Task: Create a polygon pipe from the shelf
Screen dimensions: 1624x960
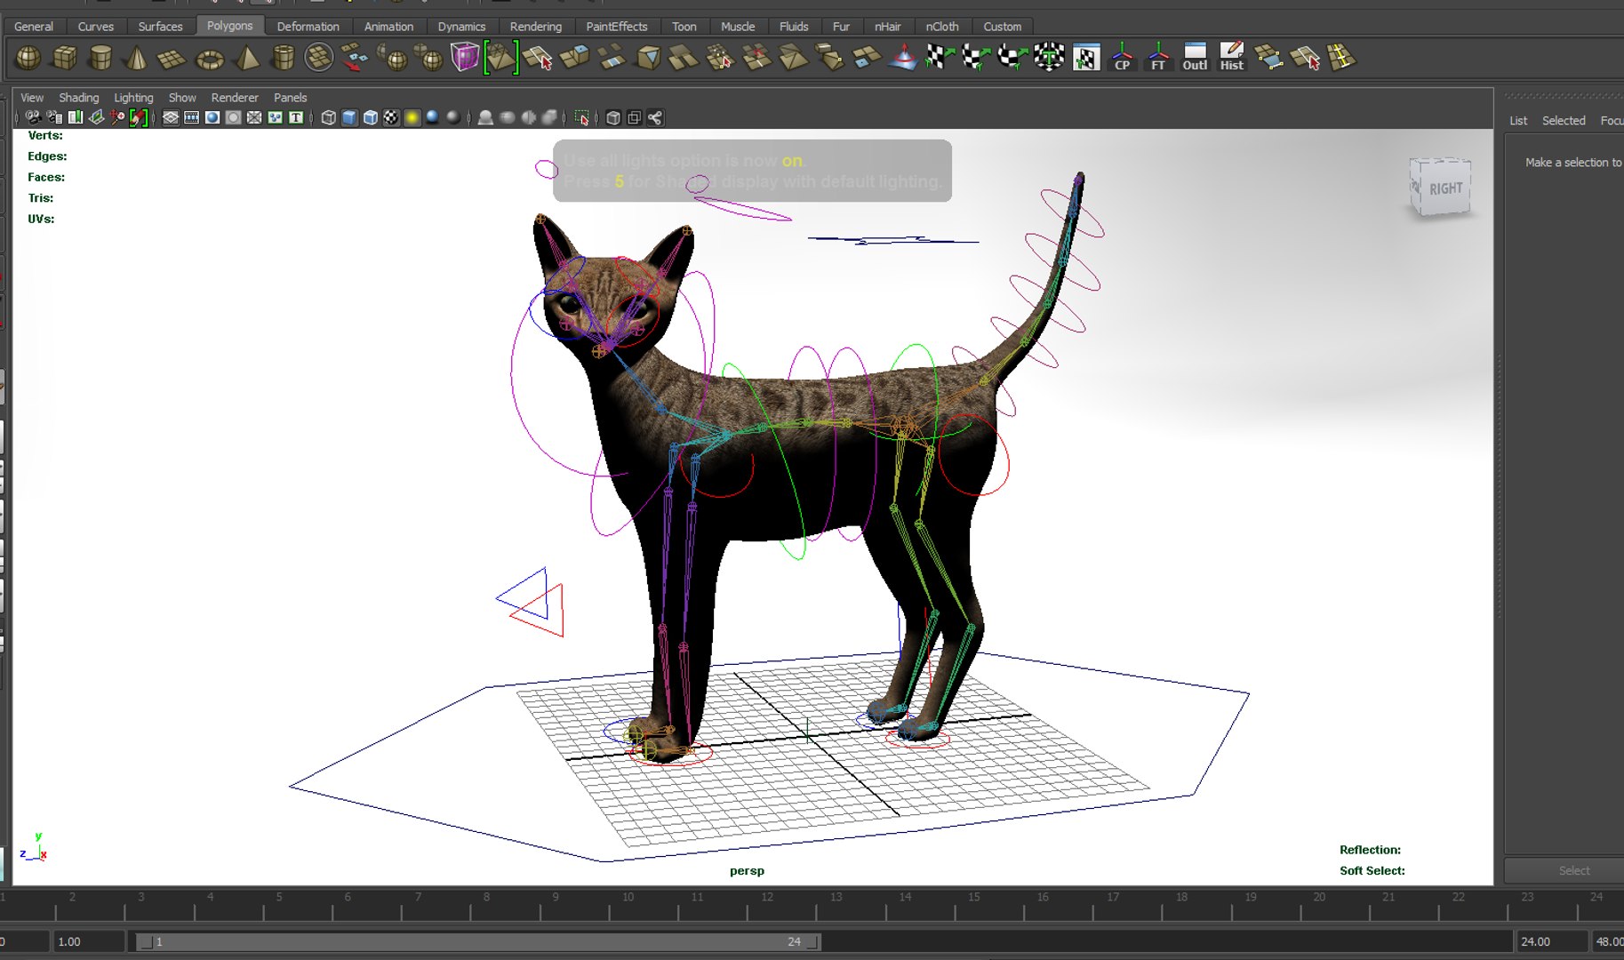Action: click(x=283, y=59)
